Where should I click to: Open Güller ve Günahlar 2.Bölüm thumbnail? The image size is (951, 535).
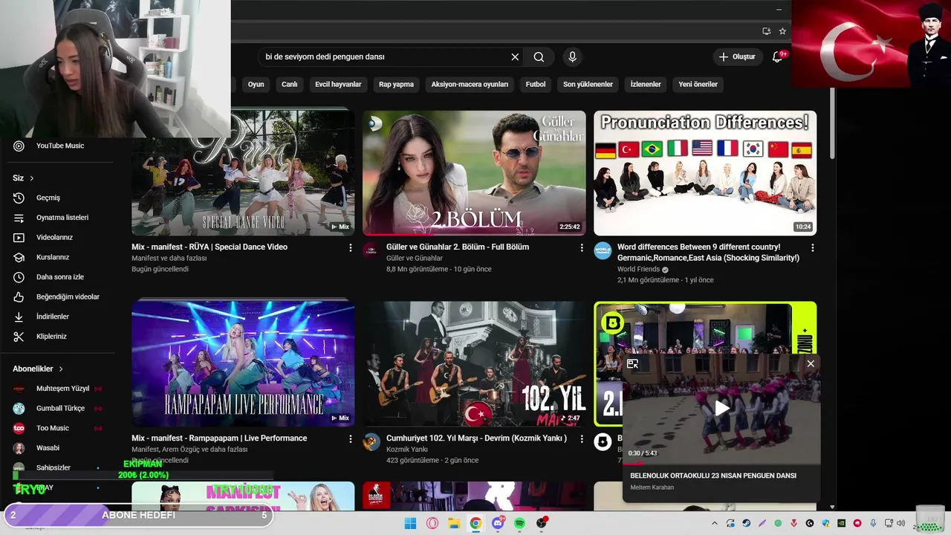[x=474, y=173]
